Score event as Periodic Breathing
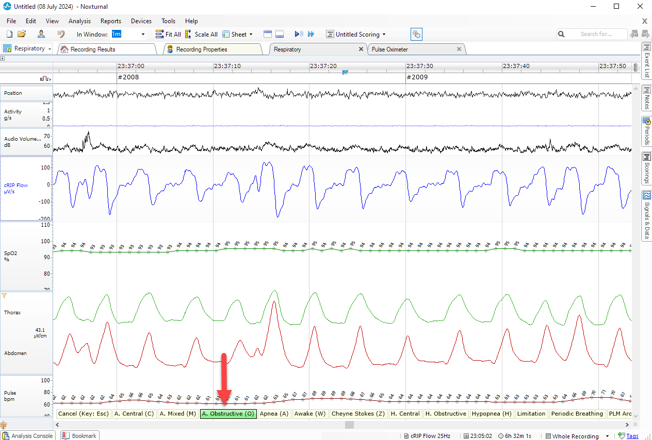The image size is (652, 440). (577, 414)
